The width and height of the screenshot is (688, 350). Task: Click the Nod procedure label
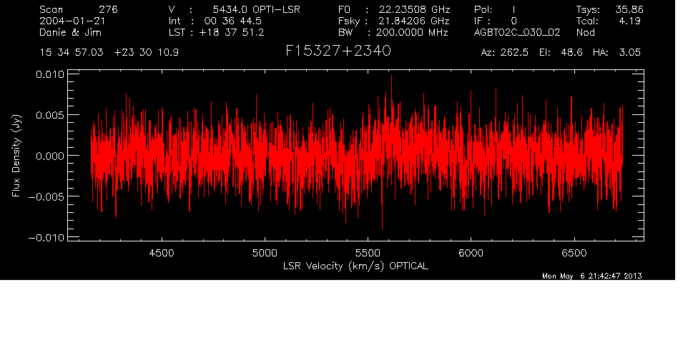tap(586, 32)
